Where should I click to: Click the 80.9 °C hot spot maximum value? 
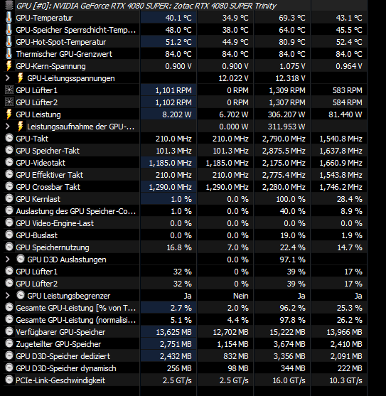292,42
